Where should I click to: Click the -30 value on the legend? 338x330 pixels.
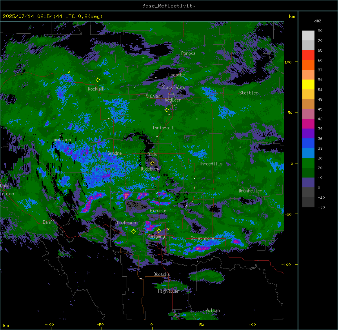tap(321, 207)
